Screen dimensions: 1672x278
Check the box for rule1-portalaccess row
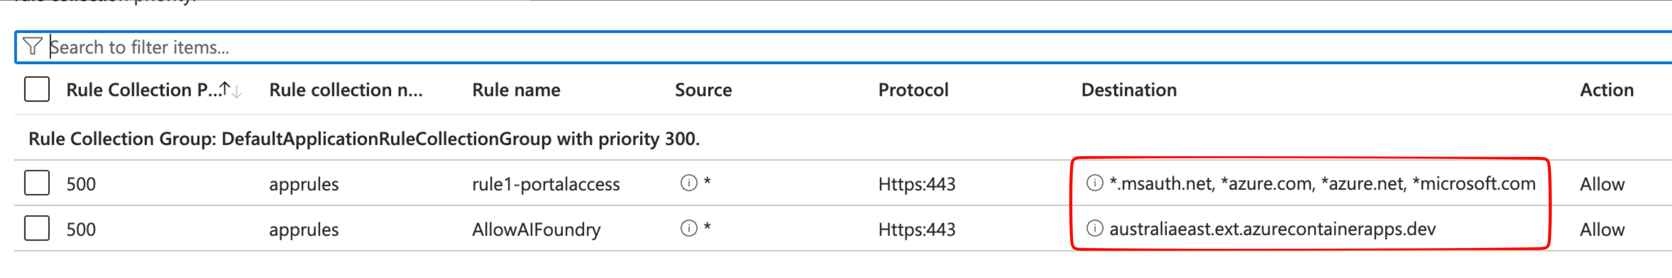pyautogui.click(x=37, y=184)
